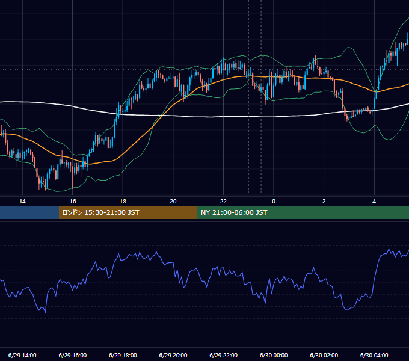Click the 6/29 18:00 date label
The width and height of the screenshot is (409, 361).
click(123, 355)
